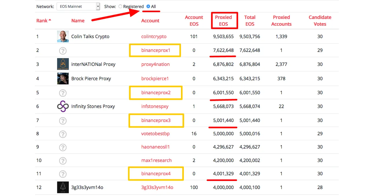Click rank number 12
Screen dimensions: 370x196
pos(39,187)
